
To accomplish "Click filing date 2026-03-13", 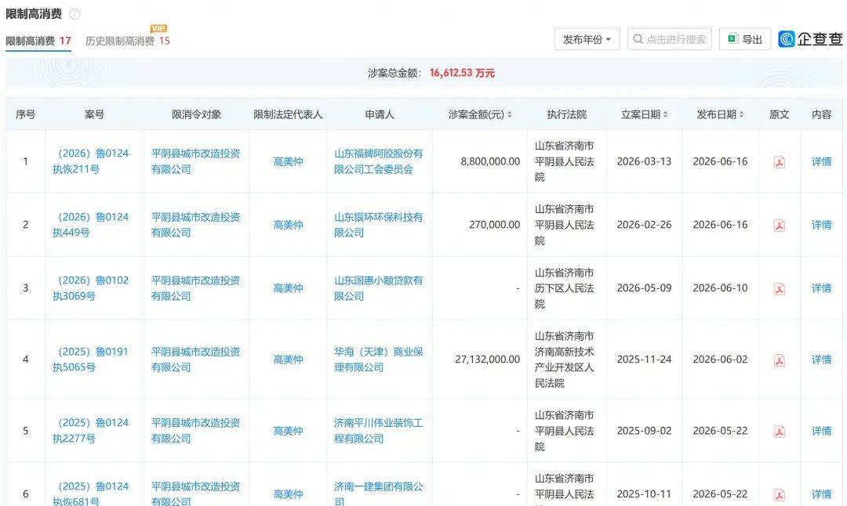I will [x=644, y=161].
